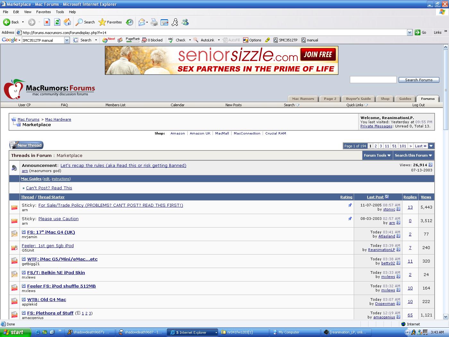Image resolution: width=449 pixels, height=337 pixels.
Task: Open the File menu
Action: [x=5, y=12]
